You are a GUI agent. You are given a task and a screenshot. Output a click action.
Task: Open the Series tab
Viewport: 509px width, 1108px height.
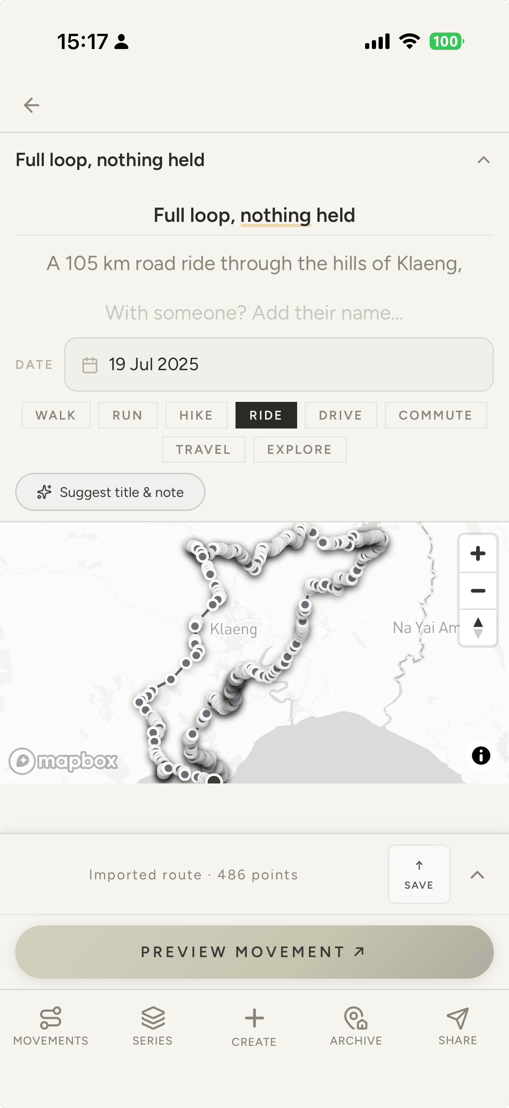pyautogui.click(x=152, y=1026)
